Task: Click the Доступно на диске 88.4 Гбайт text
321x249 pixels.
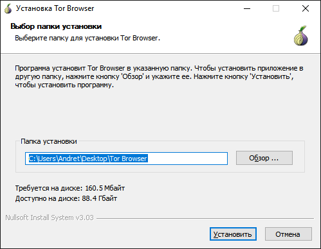Action: tap(66, 198)
